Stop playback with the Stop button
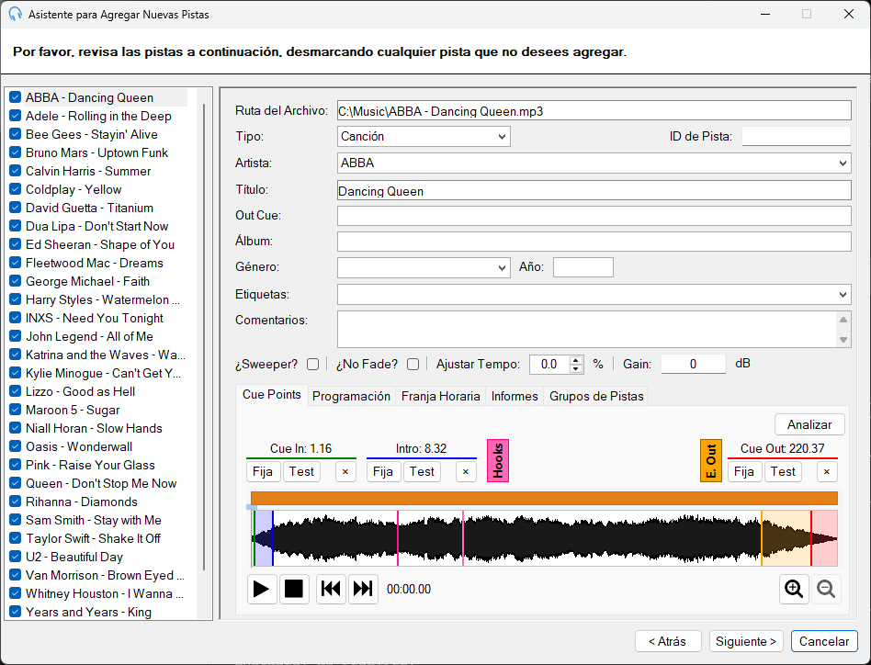This screenshot has height=665, width=871. [294, 589]
